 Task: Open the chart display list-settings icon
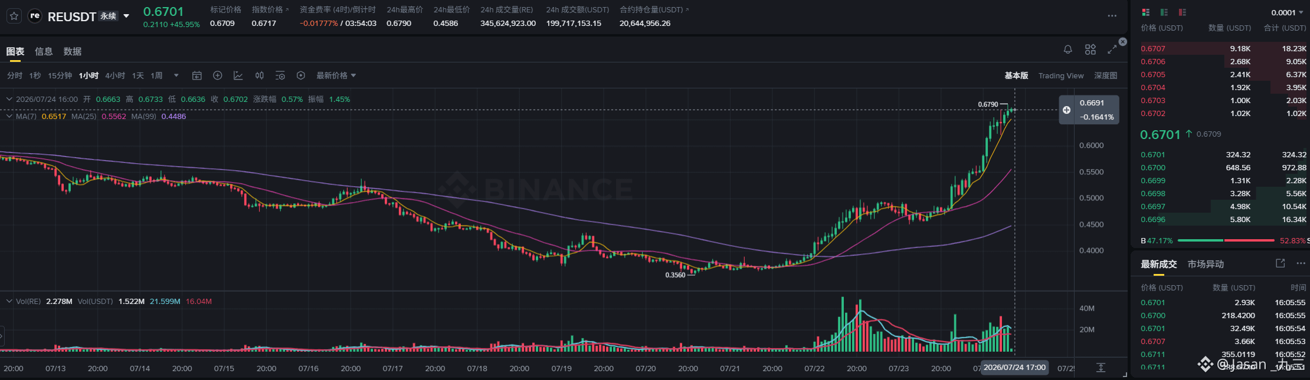click(280, 75)
